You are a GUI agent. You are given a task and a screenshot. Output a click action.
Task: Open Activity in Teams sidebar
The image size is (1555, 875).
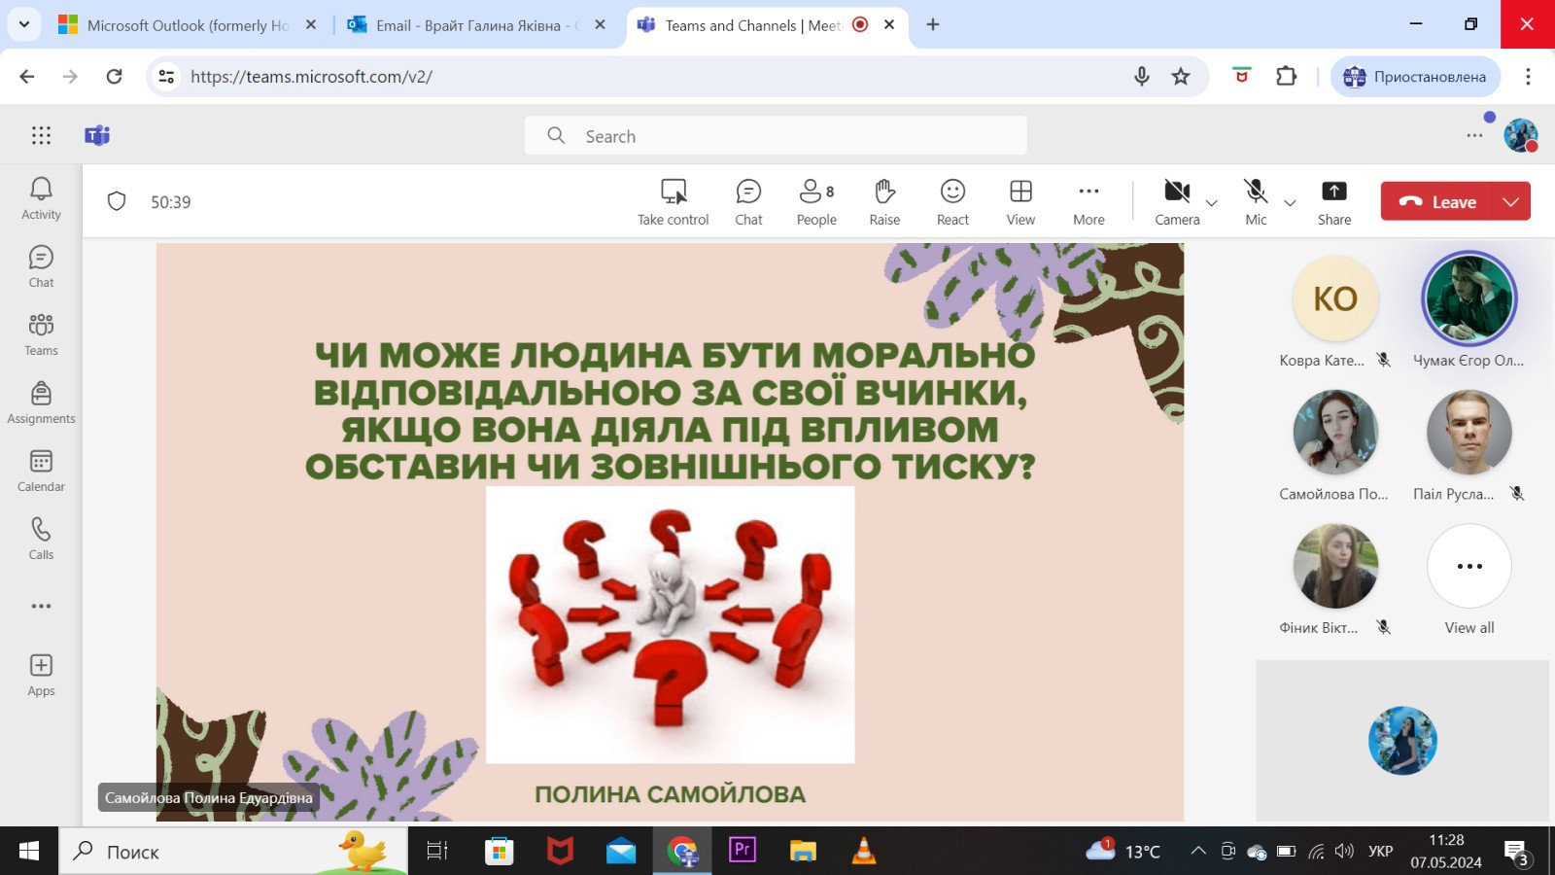tap(41, 198)
